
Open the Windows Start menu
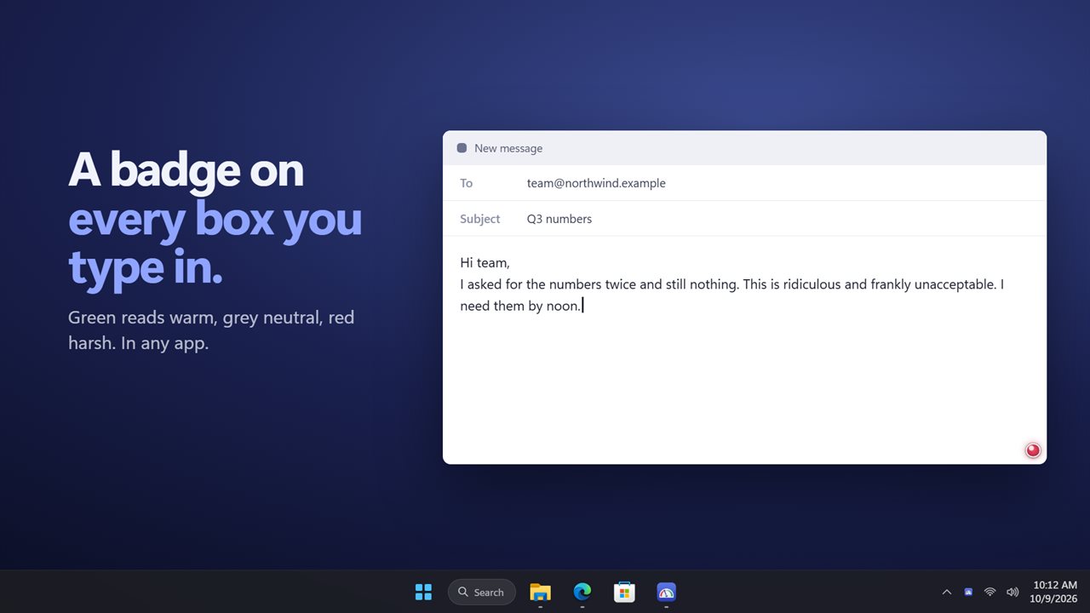[423, 592]
